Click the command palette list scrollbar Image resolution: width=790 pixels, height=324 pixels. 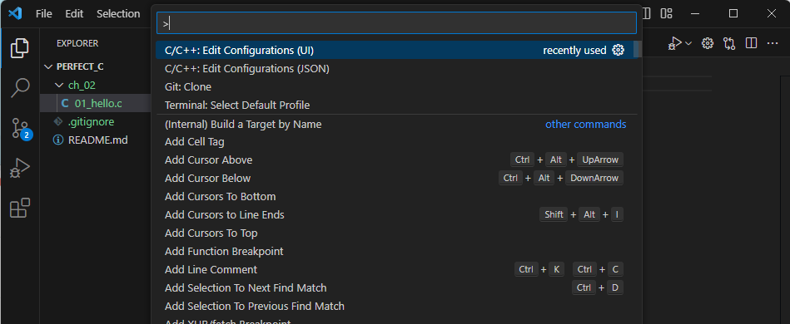[x=637, y=49]
